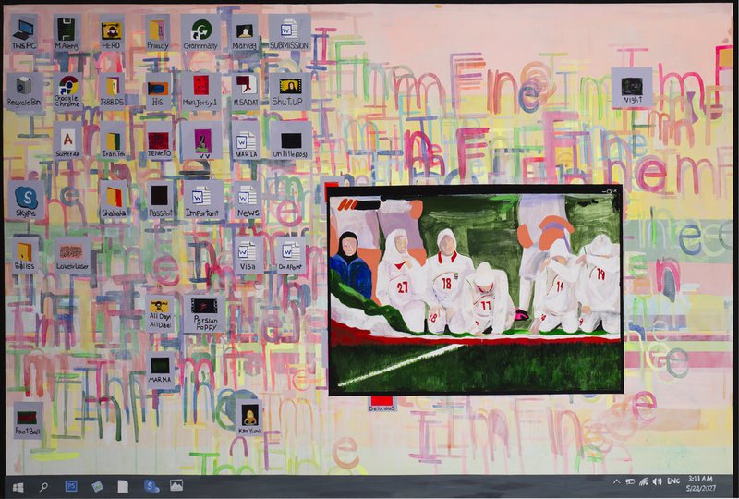Click the volume speaker tray icon
739x499 pixels.
(657, 482)
